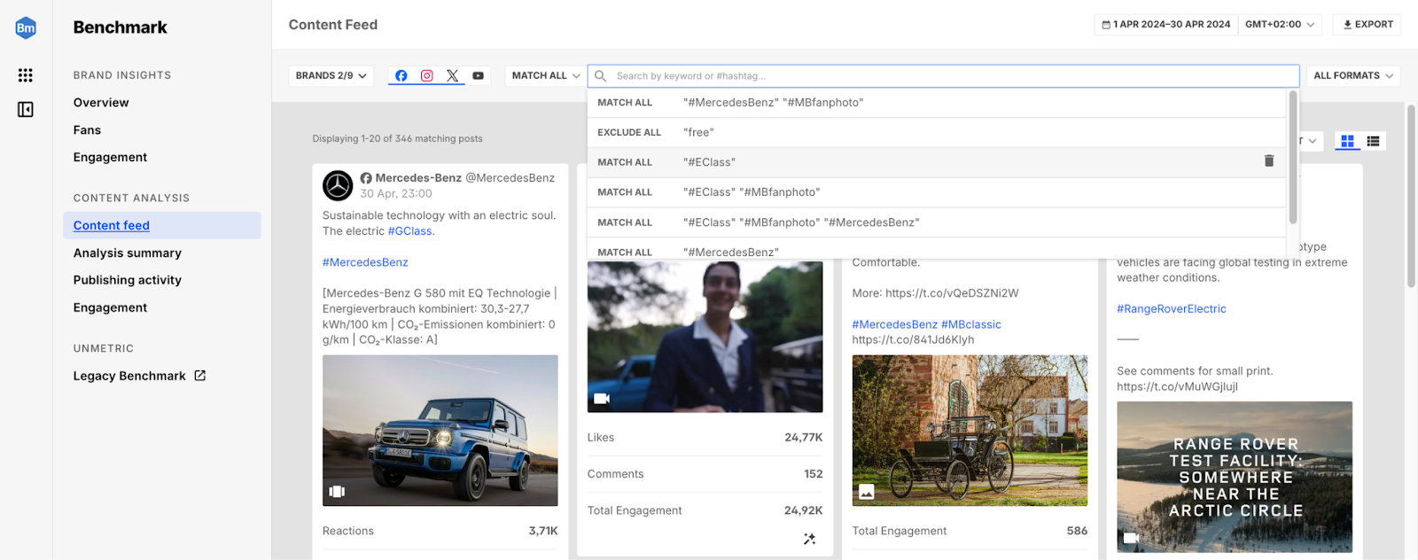
Task: Click the saved searches dropdown scrollbar
Action: click(1293, 158)
